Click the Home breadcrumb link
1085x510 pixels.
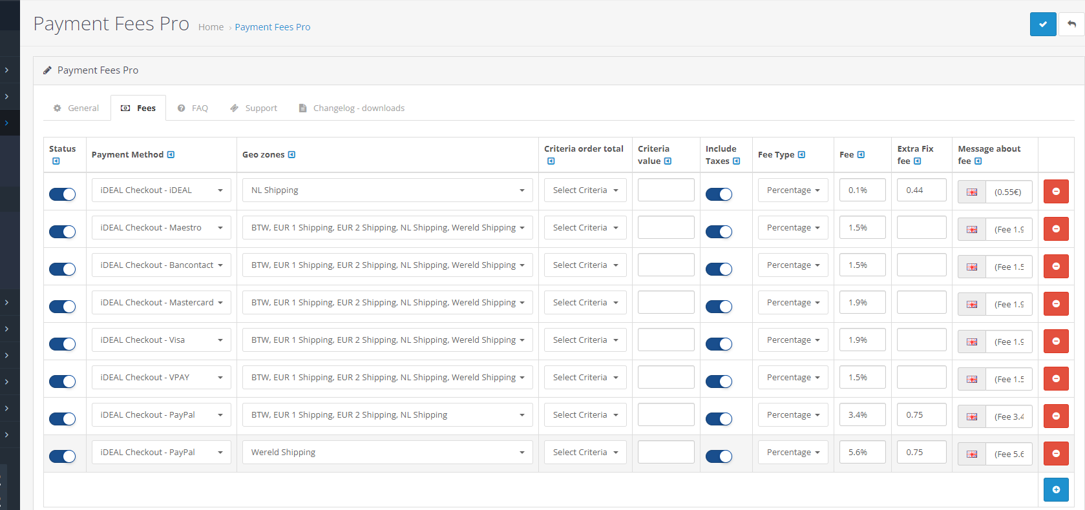[211, 27]
